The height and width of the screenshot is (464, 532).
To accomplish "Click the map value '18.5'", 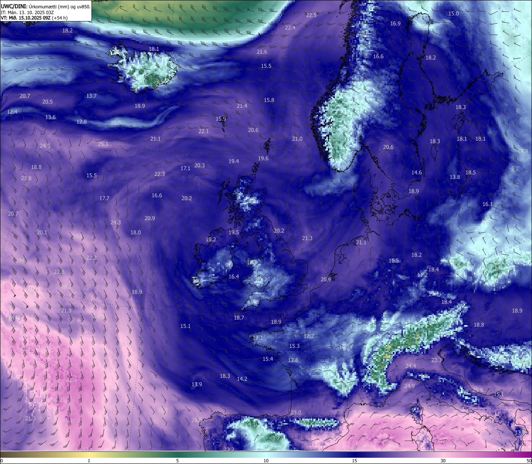I will point(470,172).
